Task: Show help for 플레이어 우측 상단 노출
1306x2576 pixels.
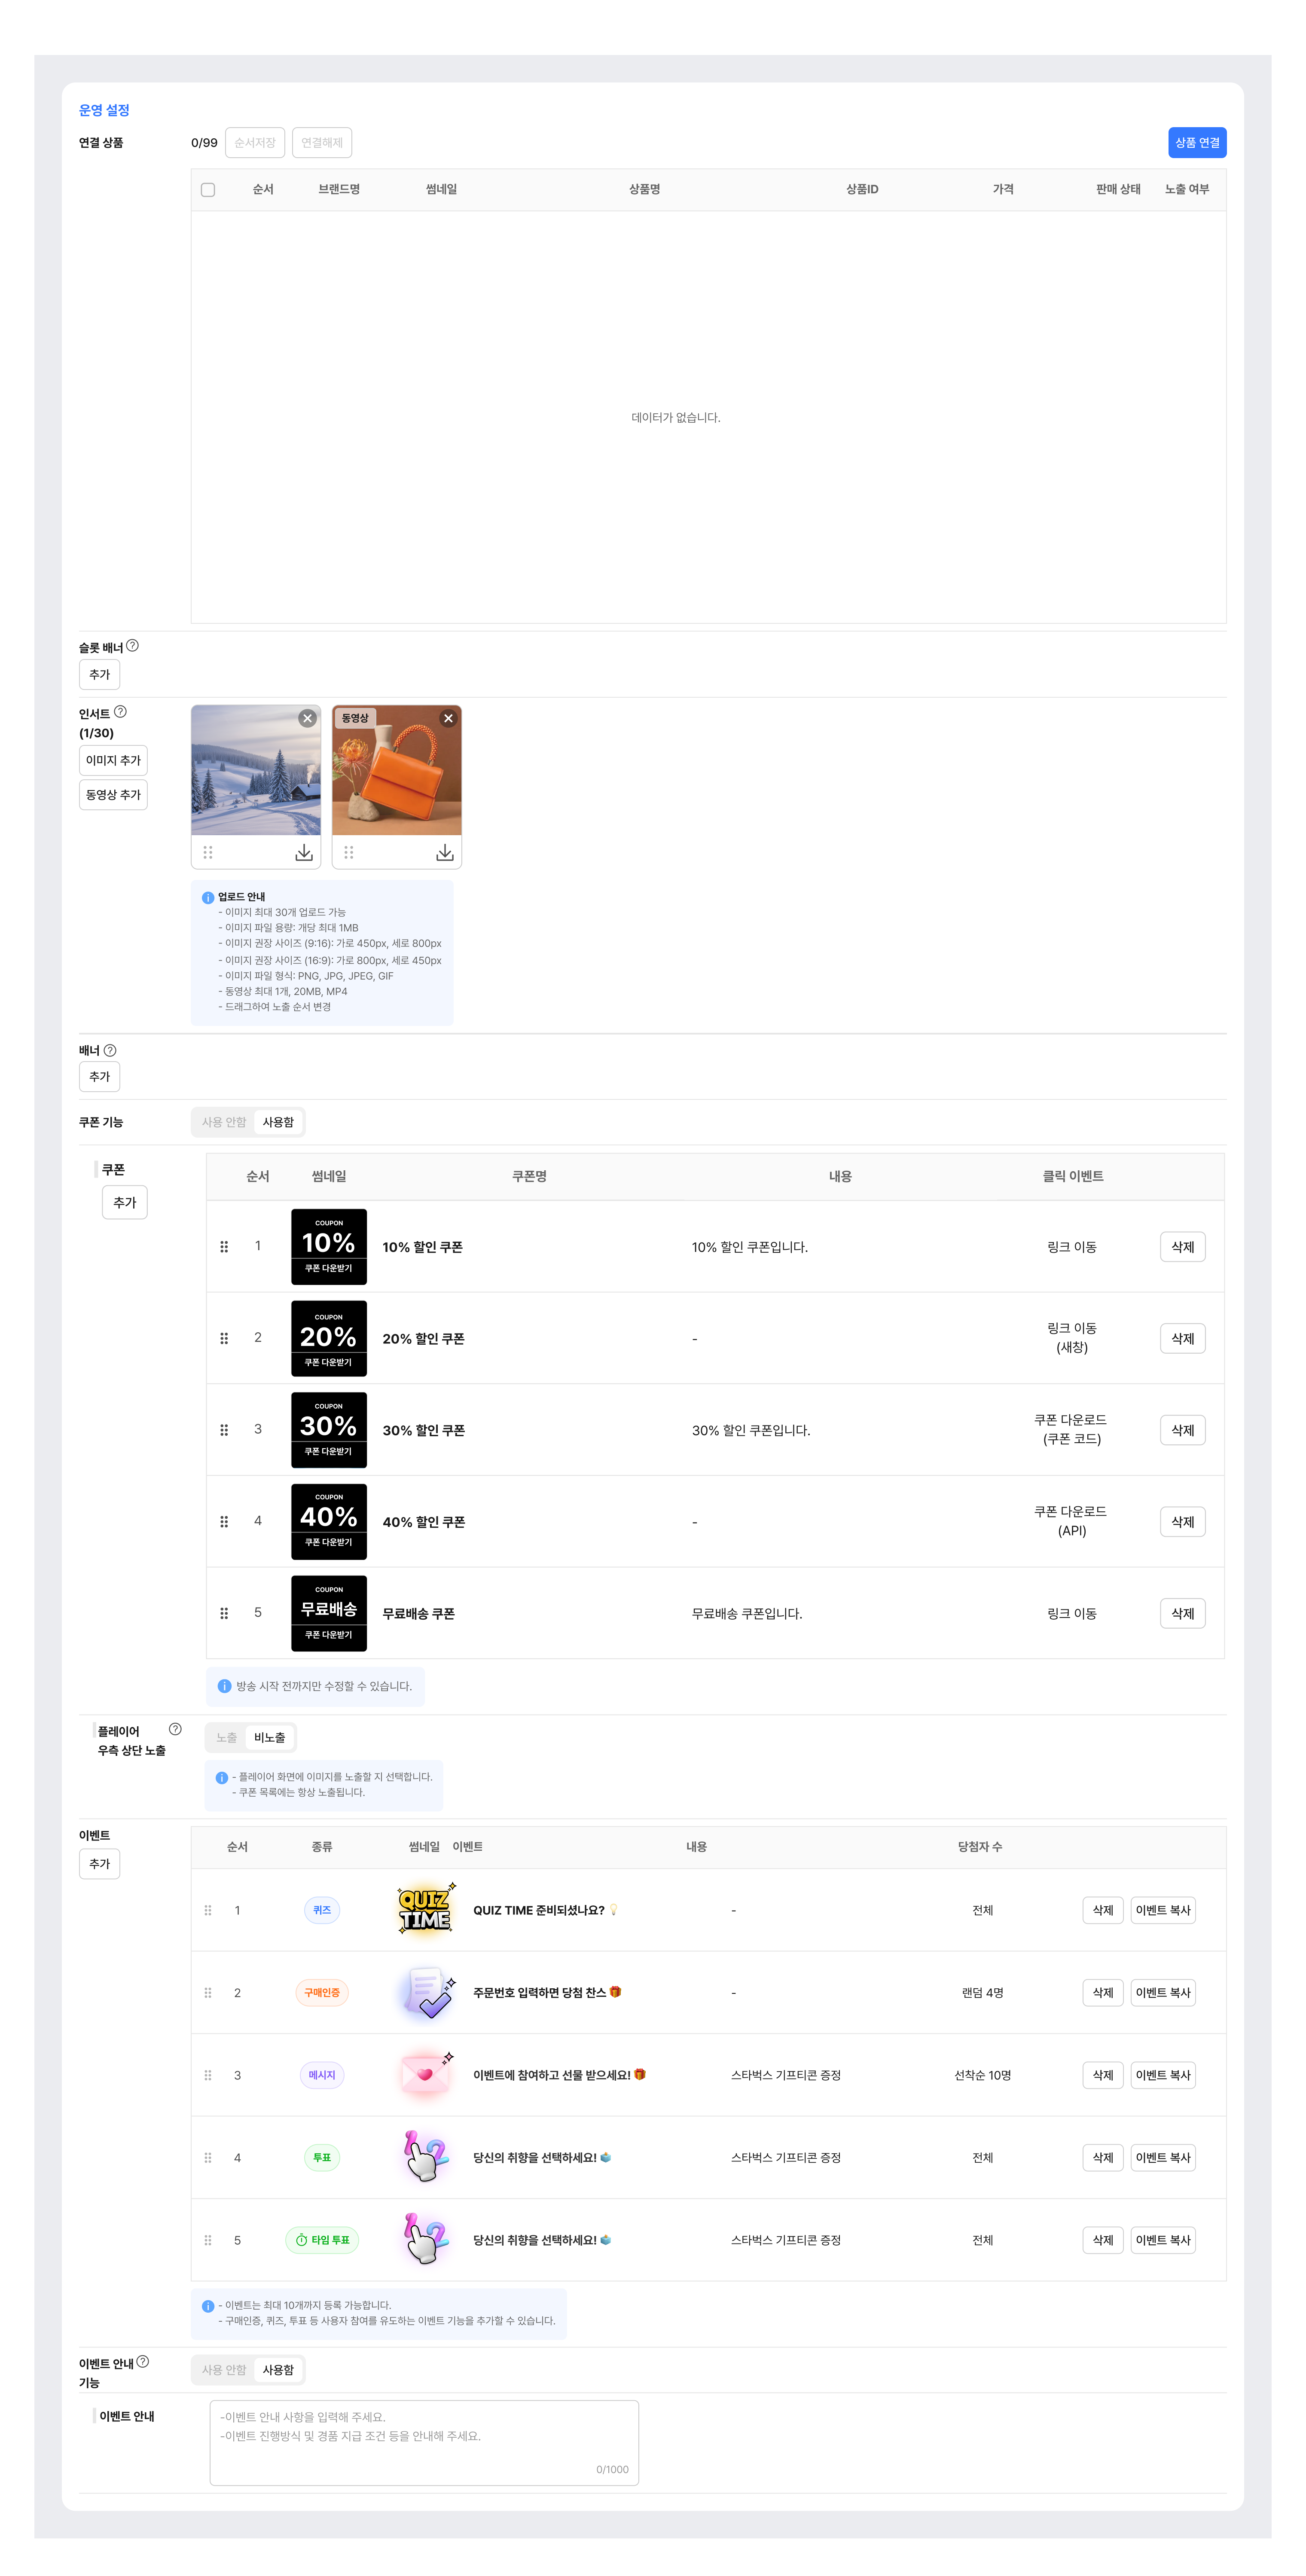Action: (x=175, y=1729)
